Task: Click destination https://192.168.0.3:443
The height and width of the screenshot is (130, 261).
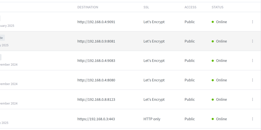Action: [x=96, y=119]
